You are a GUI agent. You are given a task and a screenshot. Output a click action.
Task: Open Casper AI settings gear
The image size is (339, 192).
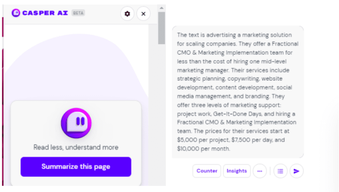coord(127,14)
